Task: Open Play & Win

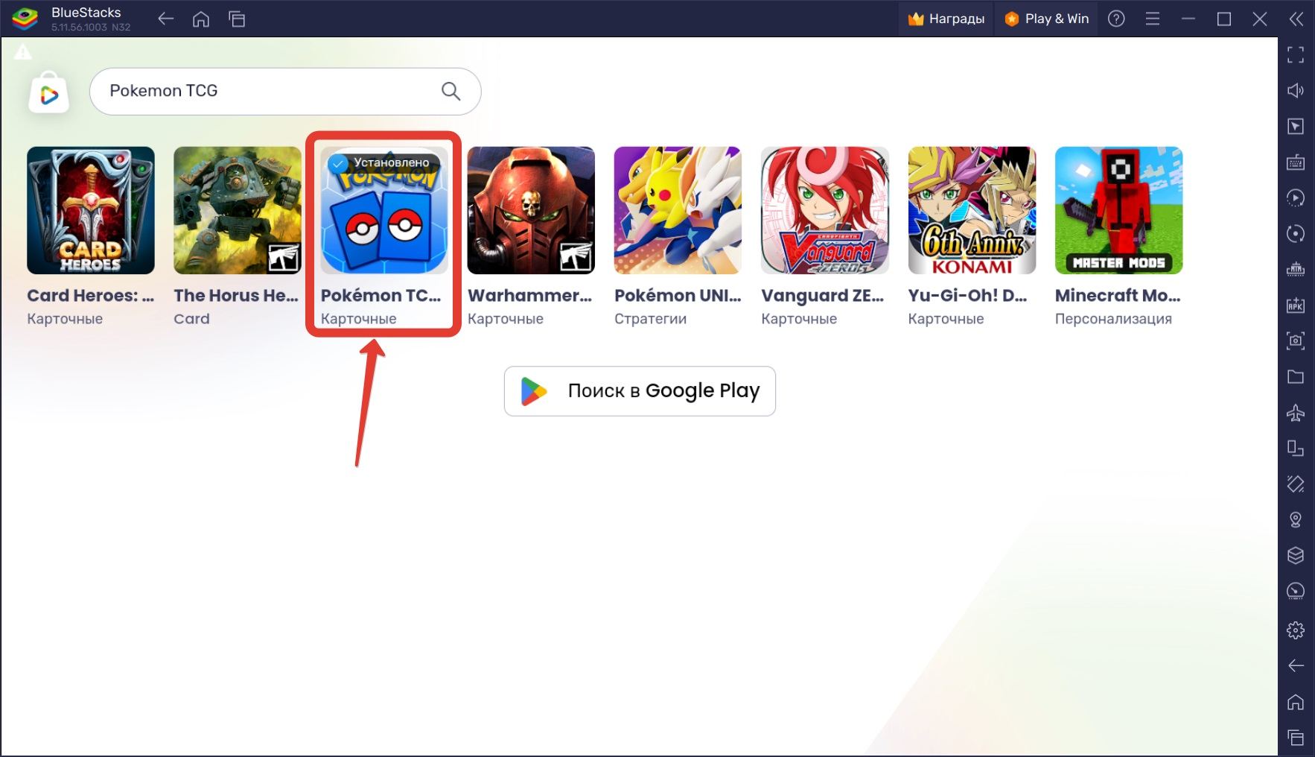Action: [x=1046, y=19]
